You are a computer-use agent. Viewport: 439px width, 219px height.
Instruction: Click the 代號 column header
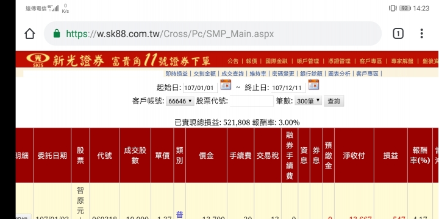[x=104, y=156]
